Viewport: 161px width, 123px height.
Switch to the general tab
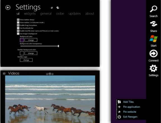coord(46,14)
